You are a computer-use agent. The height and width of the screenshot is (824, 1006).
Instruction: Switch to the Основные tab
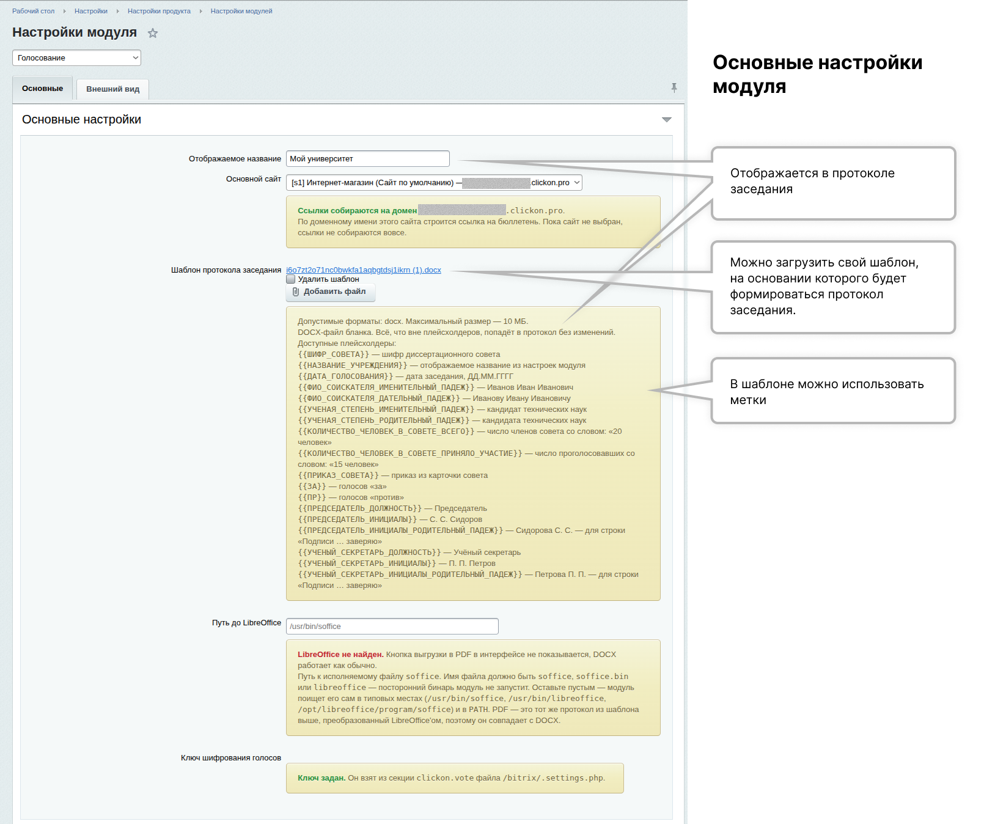pyautogui.click(x=43, y=89)
